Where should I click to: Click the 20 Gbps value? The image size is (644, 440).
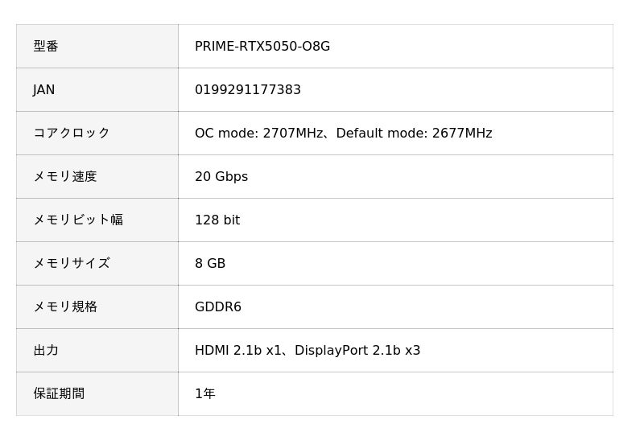(221, 177)
